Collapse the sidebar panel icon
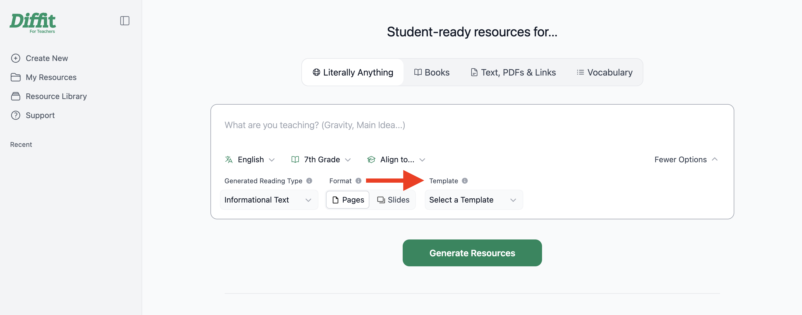The image size is (802, 315). click(x=125, y=21)
